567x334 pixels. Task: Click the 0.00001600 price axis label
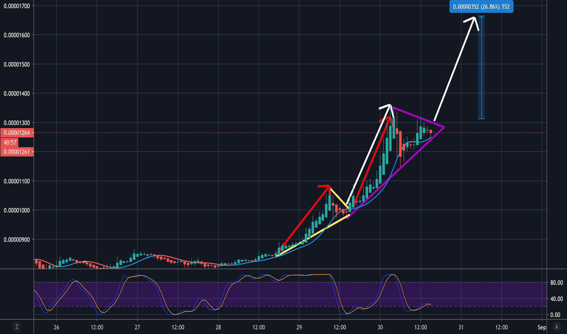pos(16,35)
